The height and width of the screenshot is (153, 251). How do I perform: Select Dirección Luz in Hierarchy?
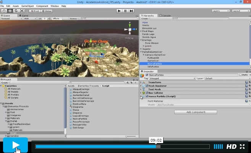pos(149,28)
